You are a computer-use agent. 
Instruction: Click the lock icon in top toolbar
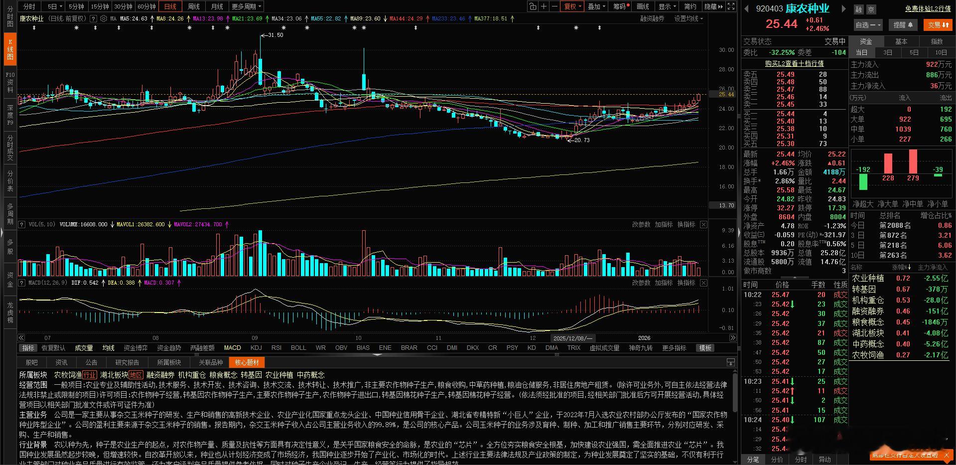pyautogui.click(x=532, y=6)
